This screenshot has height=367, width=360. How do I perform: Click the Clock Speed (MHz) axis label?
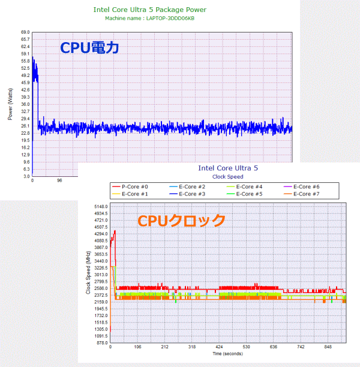88,273
